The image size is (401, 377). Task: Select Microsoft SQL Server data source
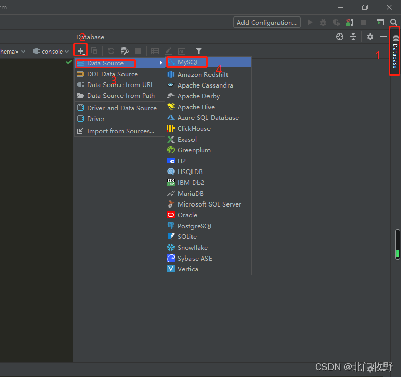(208, 204)
